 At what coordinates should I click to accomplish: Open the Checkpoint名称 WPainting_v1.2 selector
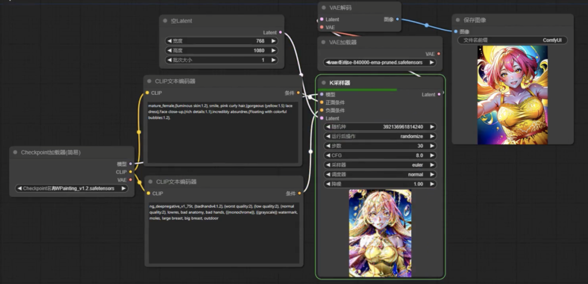[x=72, y=189]
